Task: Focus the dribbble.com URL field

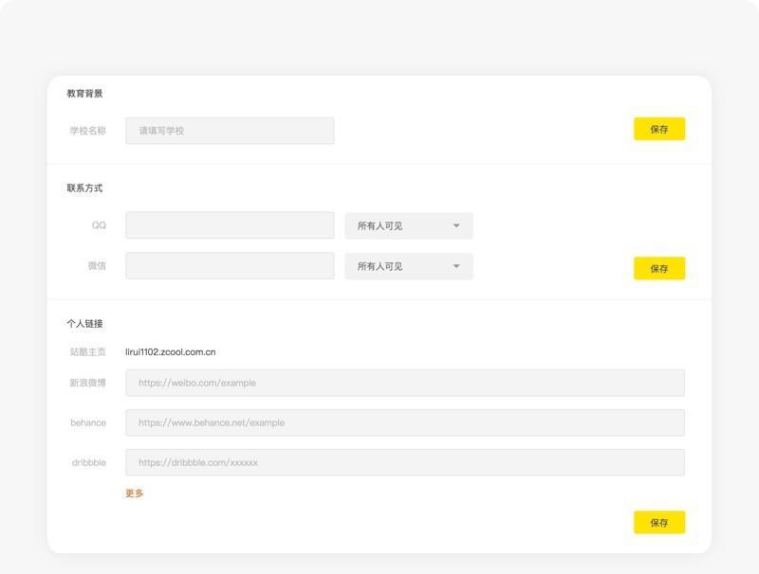Action: click(405, 462)
